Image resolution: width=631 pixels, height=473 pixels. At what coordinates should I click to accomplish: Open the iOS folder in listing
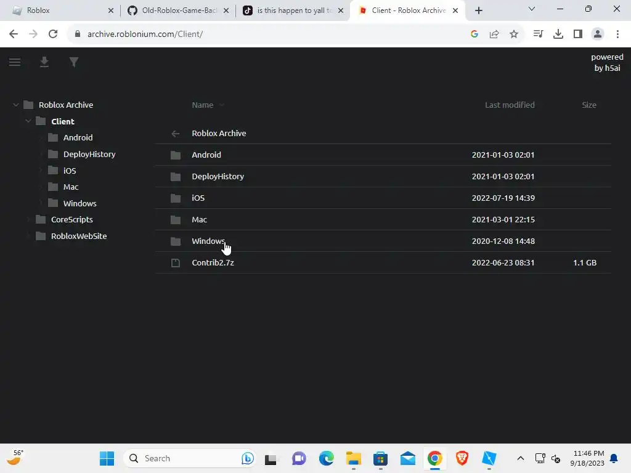pyautogui.click(x=383, y=198)
